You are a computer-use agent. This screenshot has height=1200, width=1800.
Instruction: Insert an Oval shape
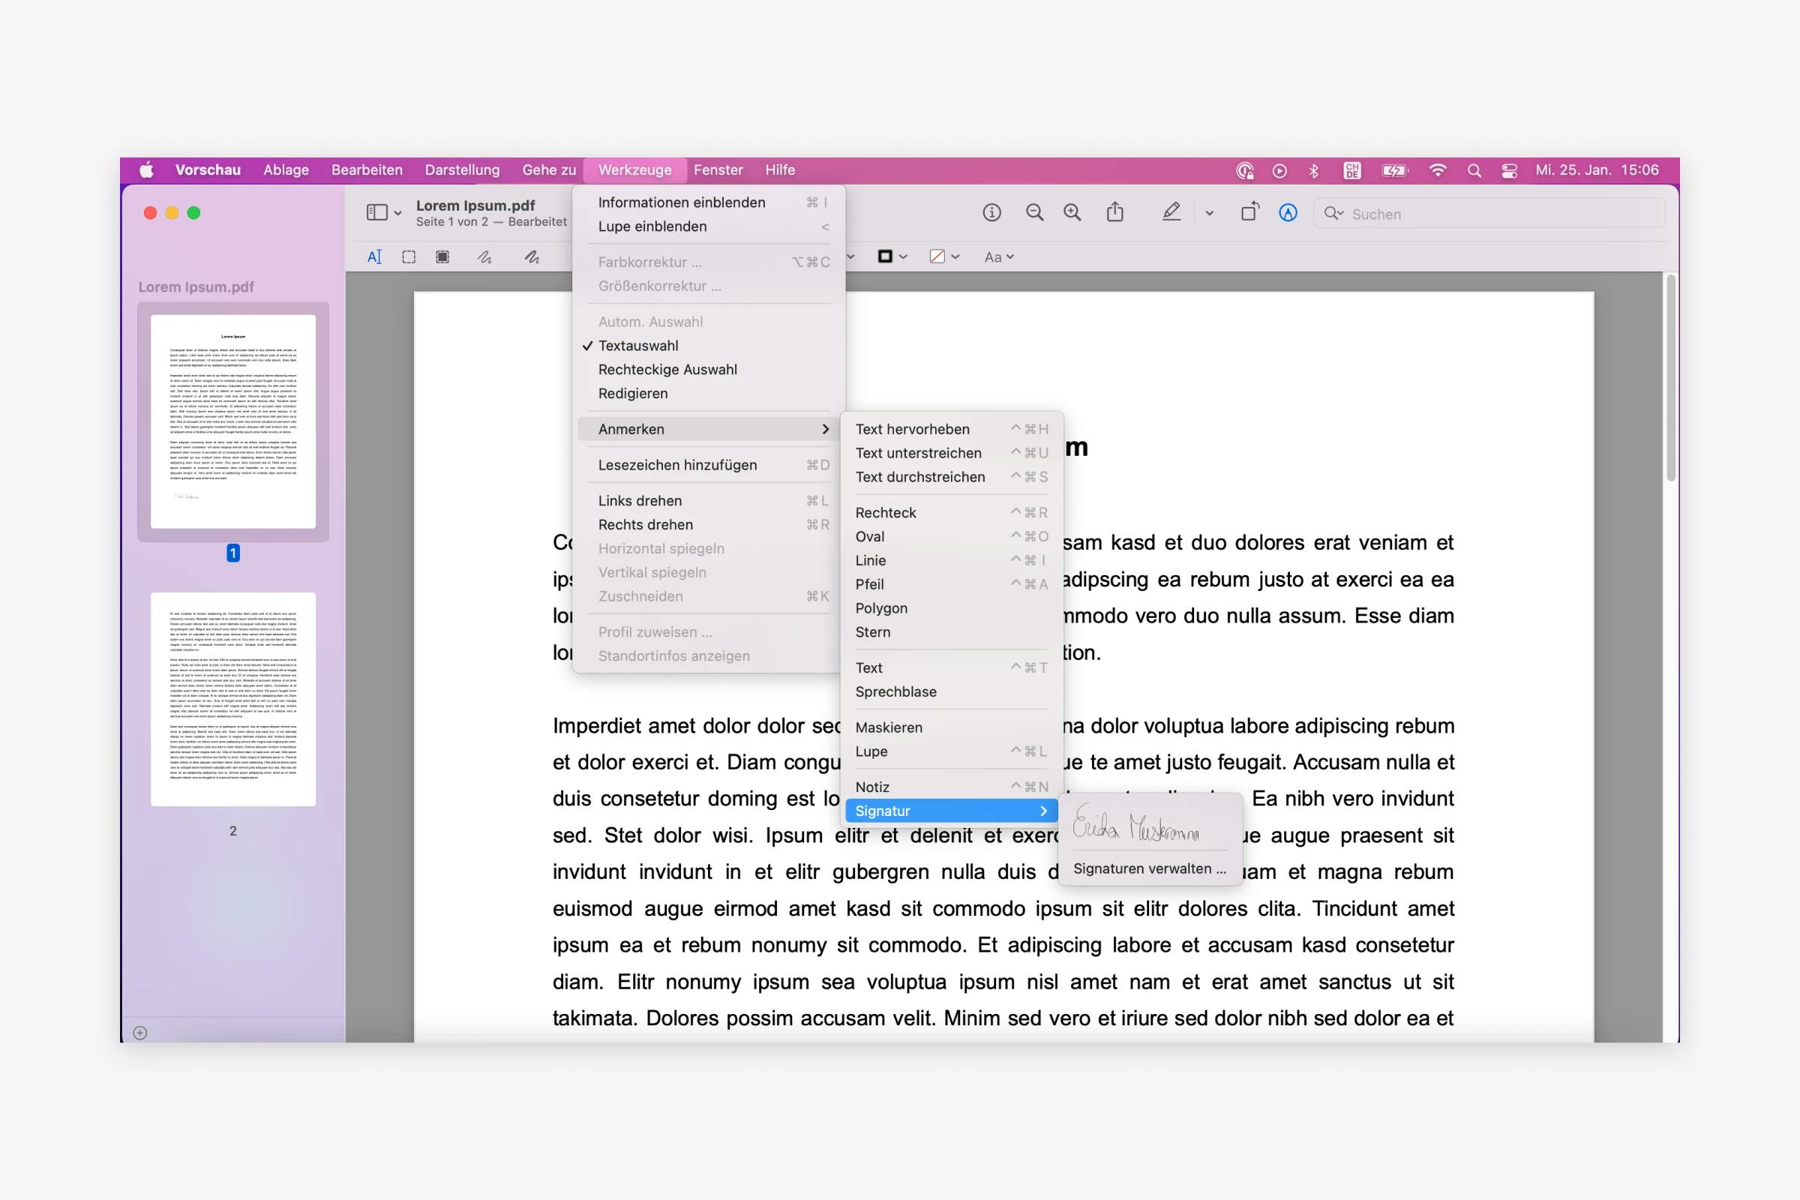(x=951, y=536)
